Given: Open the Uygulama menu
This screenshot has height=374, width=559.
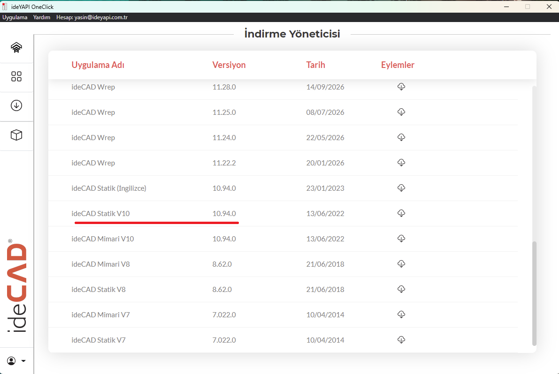Looking at the screenshot, I should (15, 17).
